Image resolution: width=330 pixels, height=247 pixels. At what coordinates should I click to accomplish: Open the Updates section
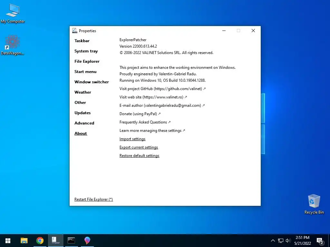click(x=82, y=113)
